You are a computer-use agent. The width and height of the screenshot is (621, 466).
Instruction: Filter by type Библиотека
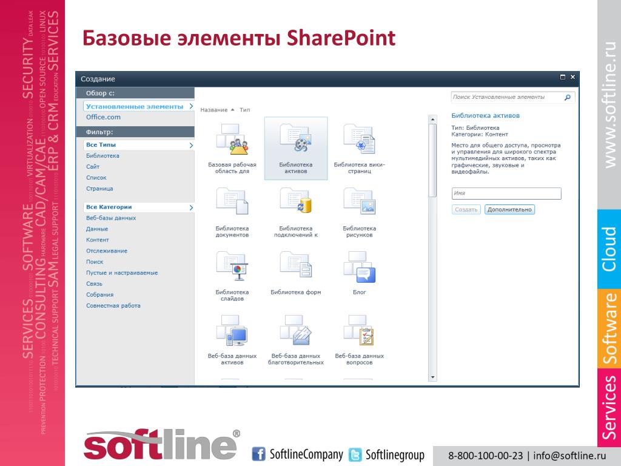102,156
